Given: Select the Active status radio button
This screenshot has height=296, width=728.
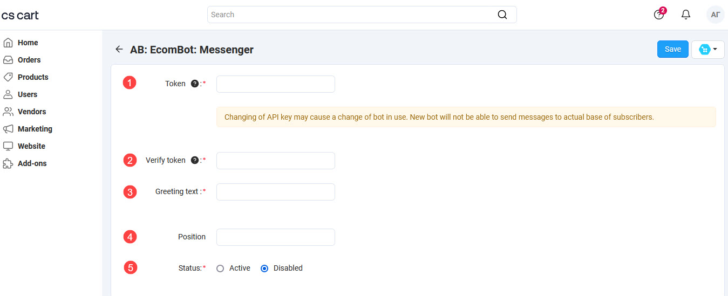Looking at the screenshot, I should coord(220,269).
